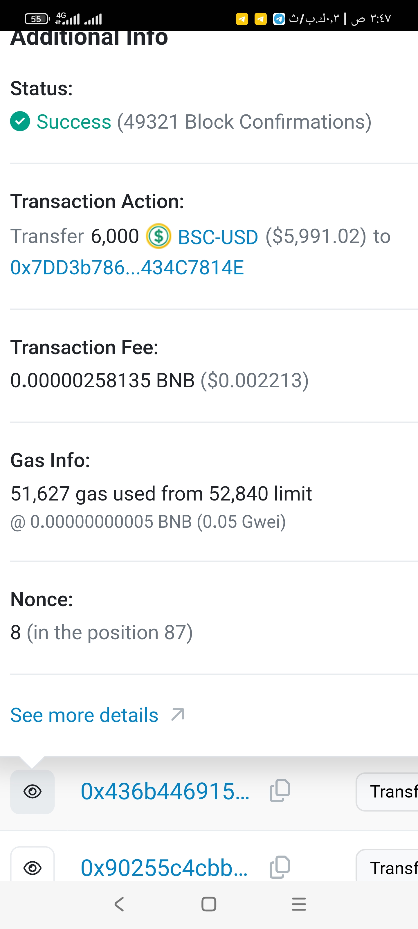This screenshot has width=418, height=929.
Task: Open transaction hash 0x90255c4cbb link
Action: tap(164, 867)
